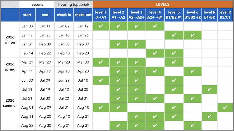Click the empty level 1 cell for Jan 17
Screen dimensions: 234x131
pos(101,35)
